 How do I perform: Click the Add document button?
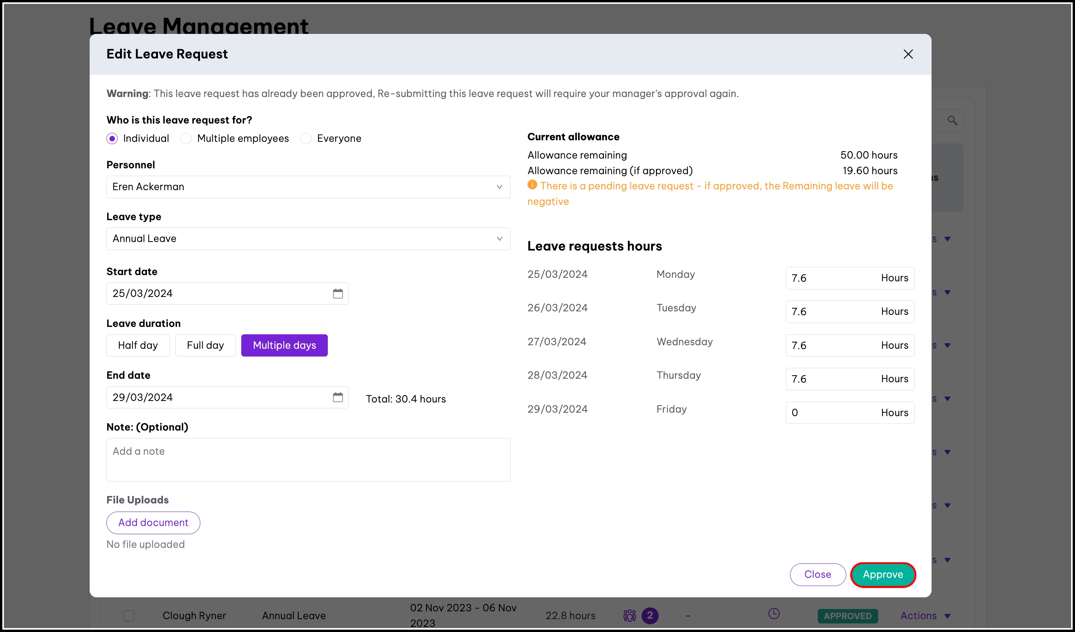click(x=153, y=523)
